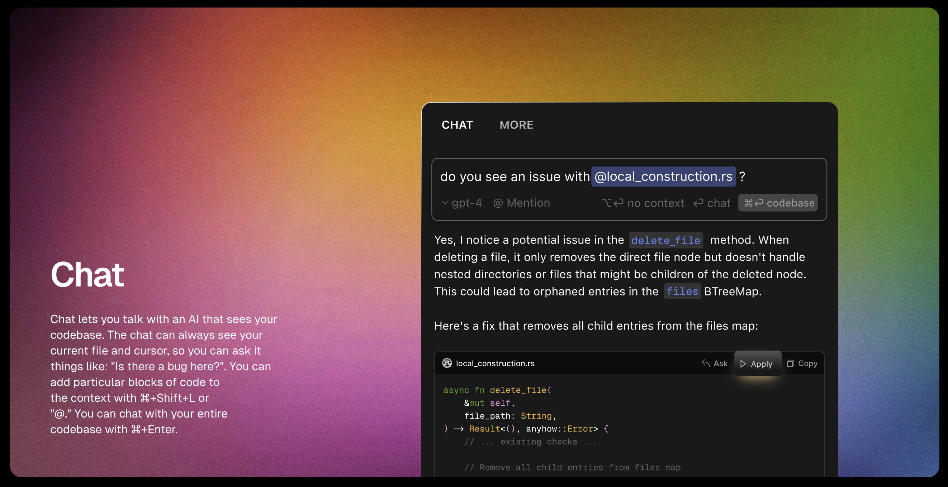Open the MORE tab
This screenshot has height=487, width=948.
click(x=516, y=125)
